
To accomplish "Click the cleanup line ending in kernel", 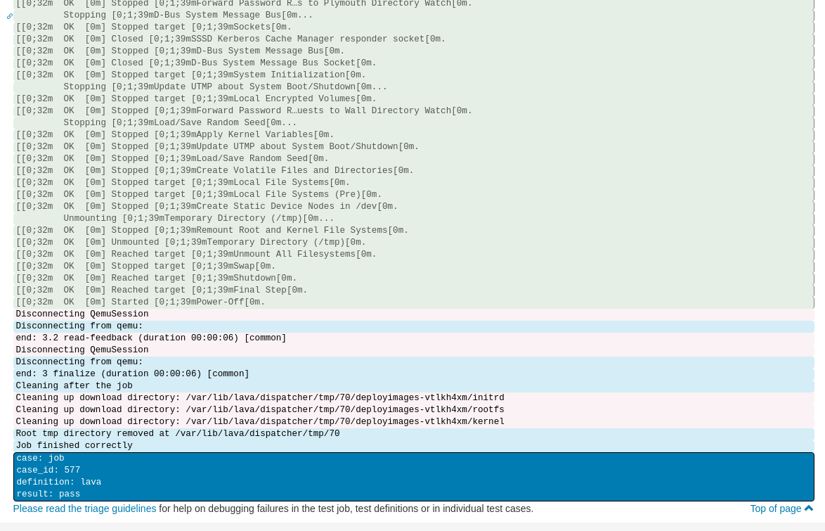I will click(413, 421).
